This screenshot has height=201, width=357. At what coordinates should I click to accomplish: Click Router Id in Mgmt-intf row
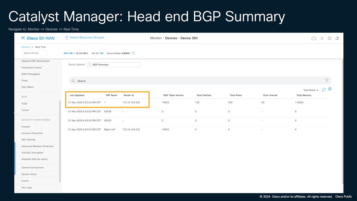[131, 129]
